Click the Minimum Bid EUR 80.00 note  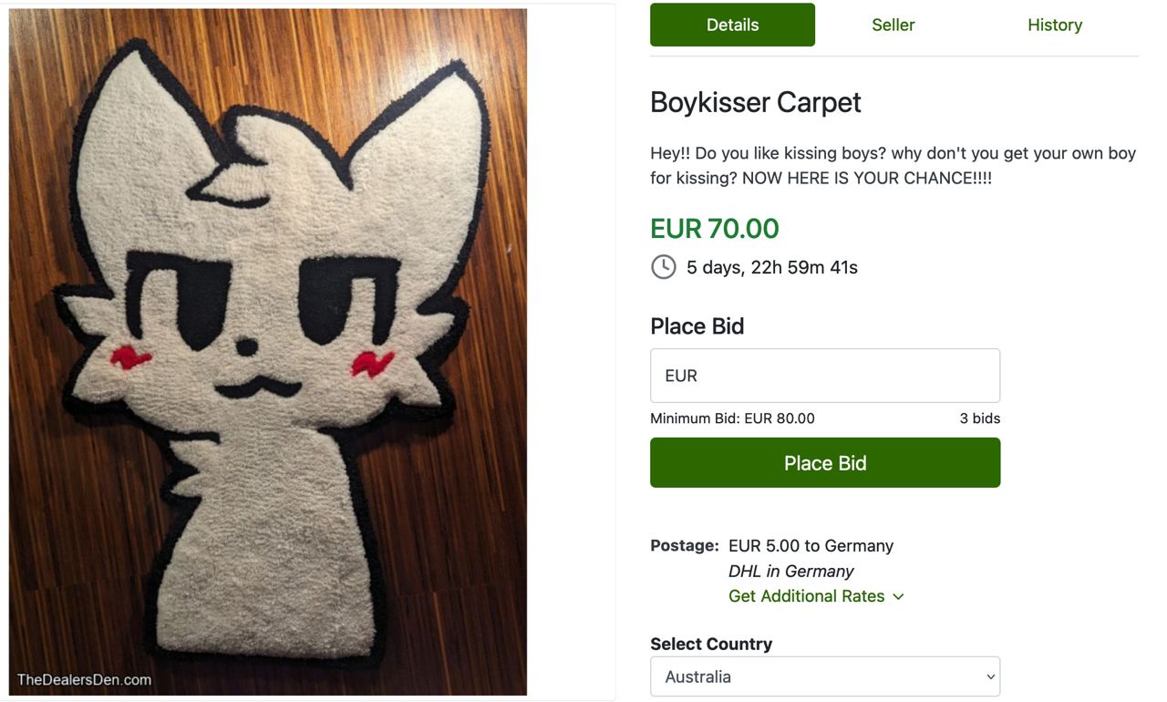pyautogui.click(x=732, y=418)
